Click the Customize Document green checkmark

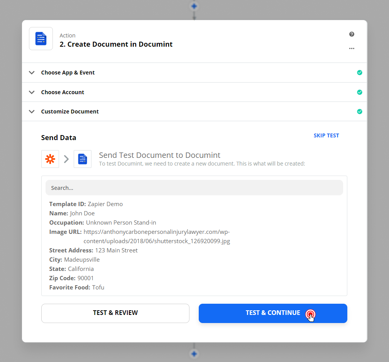coord(360,112)
